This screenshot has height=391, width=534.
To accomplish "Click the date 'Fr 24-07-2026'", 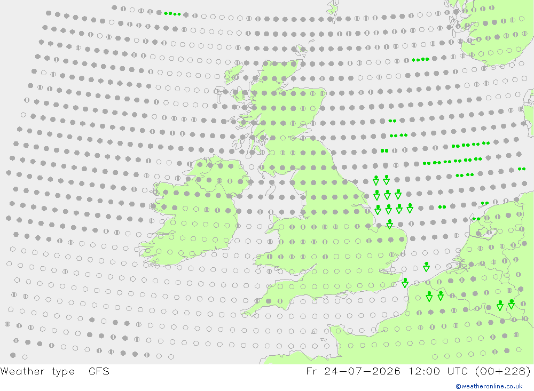I will pos(353,371).
